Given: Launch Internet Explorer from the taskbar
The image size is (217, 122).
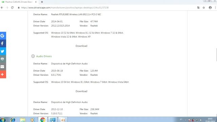Looking at the screenshot, I should click(13, 120).
